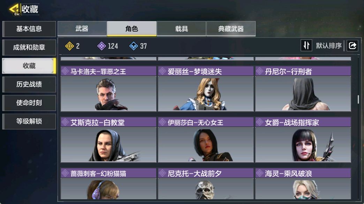Open the 典藏武器 tab
This screenshot has height=204, width=364.
tap(231, 29)
